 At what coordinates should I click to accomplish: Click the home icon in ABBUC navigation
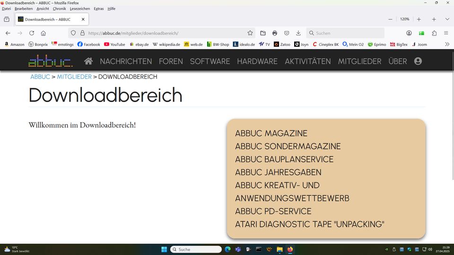(88, 61)
